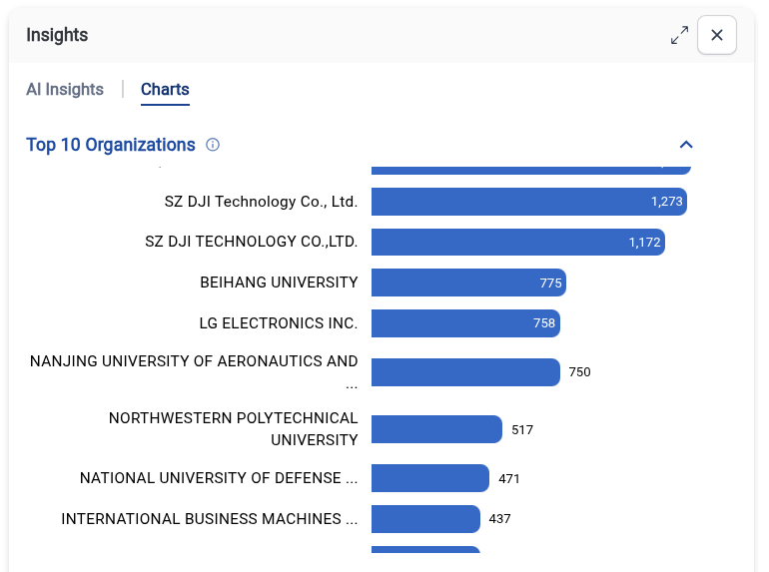Click the Insights panel title
The image size is (769, 572).
click(57, 35)
